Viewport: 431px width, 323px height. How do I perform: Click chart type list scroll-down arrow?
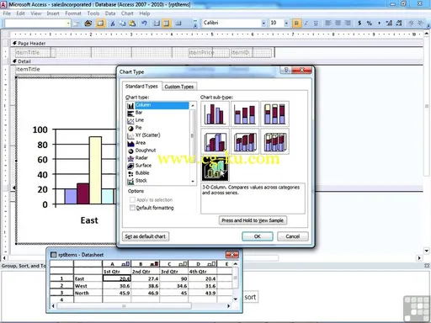coord(193,182)
